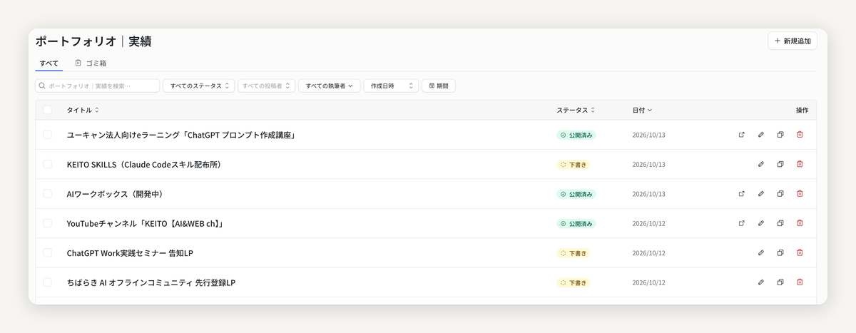Click 公開済み badge in ユーキャン法人向けeラーニング row
This screenshot has width=856, height=333.
pos(576,135)
